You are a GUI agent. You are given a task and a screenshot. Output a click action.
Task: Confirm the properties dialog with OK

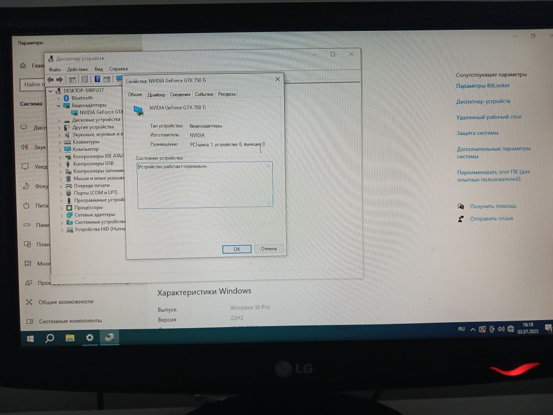pos(236,249)
